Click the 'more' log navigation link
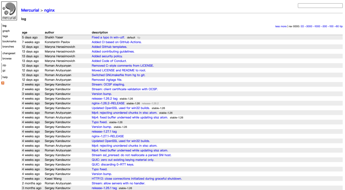The width and height of the screenshot is (345, 190). coord(283,26)
